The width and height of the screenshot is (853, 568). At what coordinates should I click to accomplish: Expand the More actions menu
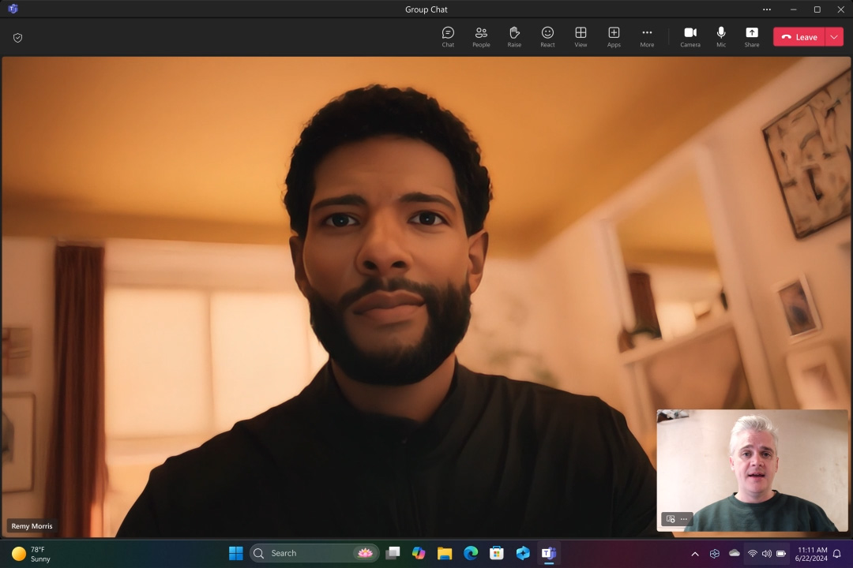click(647, 36)
